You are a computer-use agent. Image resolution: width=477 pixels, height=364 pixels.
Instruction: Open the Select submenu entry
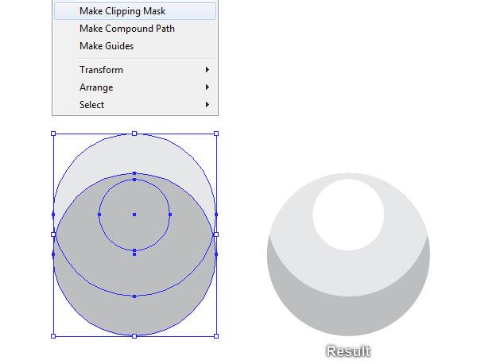[135, 105]
